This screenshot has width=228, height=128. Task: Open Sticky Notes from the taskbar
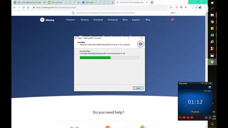[212, 28]
